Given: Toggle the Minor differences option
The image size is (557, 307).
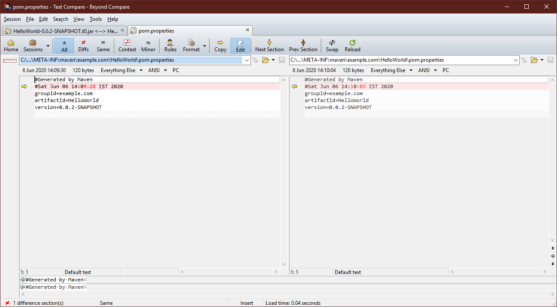Looking at the screenshot, I should pos(148,46).
